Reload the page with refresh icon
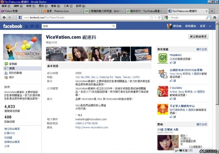The image size is (219, 154). pyautogui.click(x=159, y=17)
